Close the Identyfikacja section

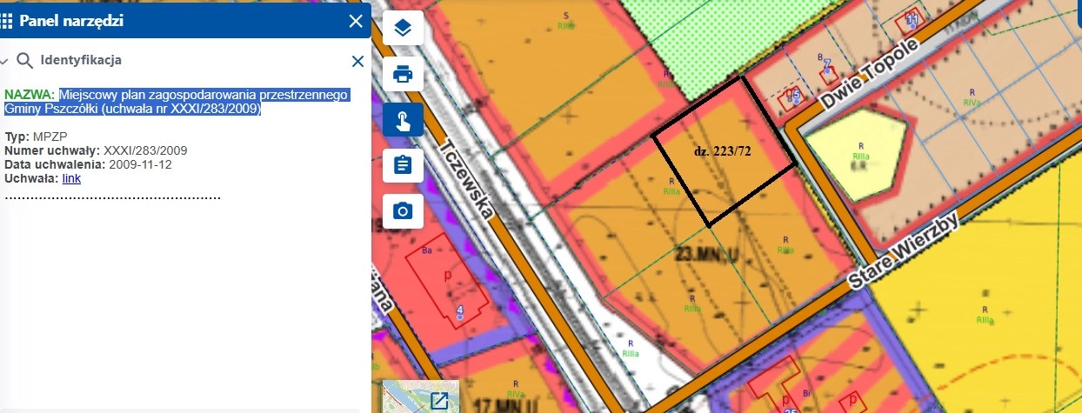tap(357, 61)
